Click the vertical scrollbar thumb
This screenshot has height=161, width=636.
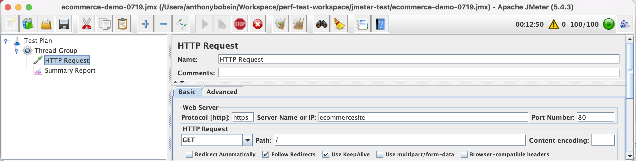click(630, 71)
